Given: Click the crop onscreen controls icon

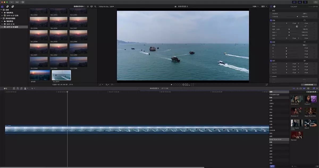Looking at the screenshot, I should point(305,42).
